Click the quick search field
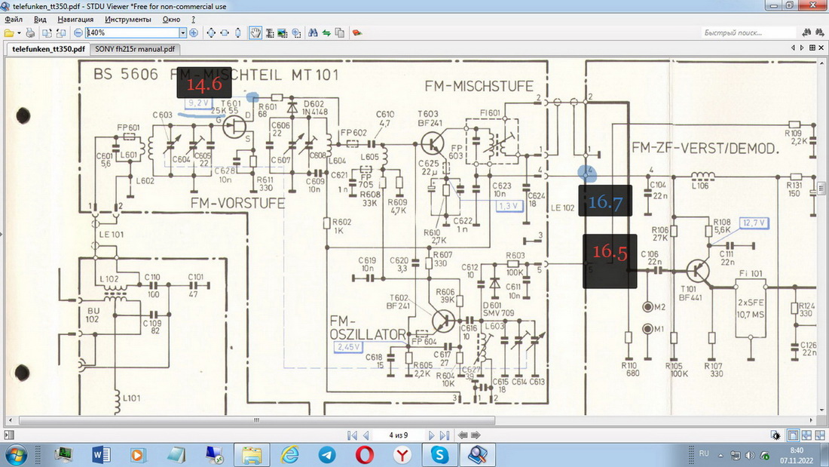Screen dimensions: 829x467 pos(748,33)
